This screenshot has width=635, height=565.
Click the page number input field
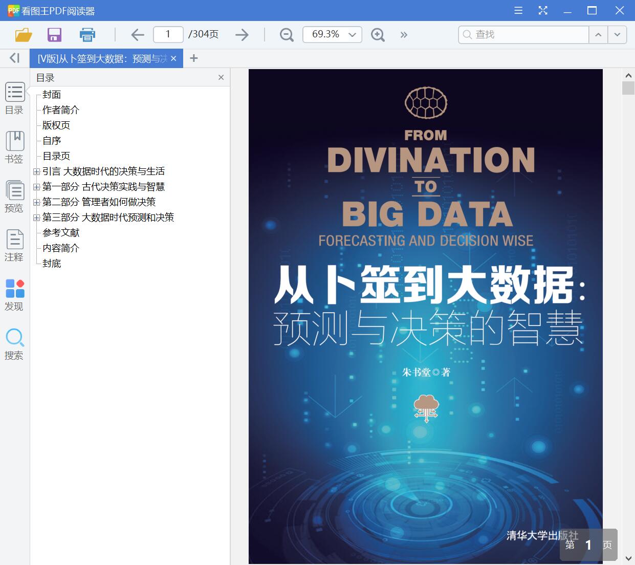click(168, 34)
